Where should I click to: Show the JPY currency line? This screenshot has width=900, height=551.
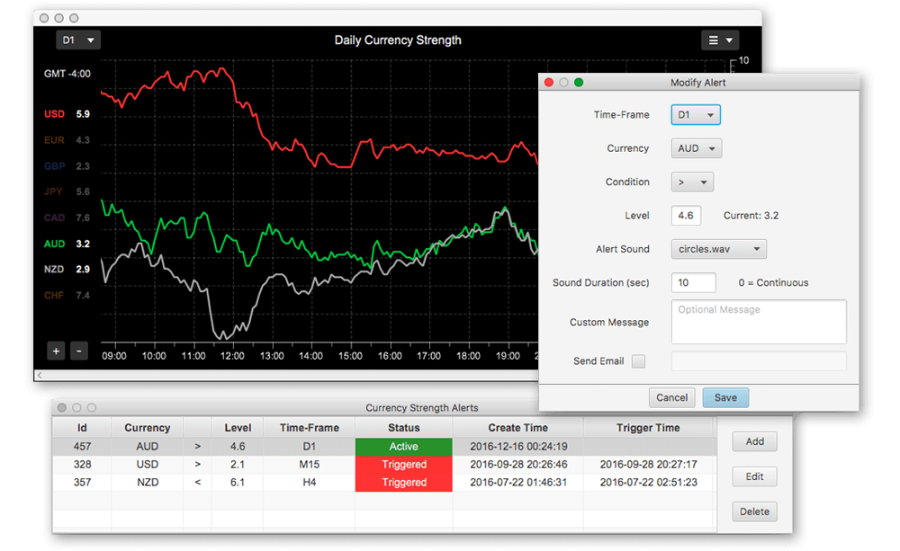(56, 191)
